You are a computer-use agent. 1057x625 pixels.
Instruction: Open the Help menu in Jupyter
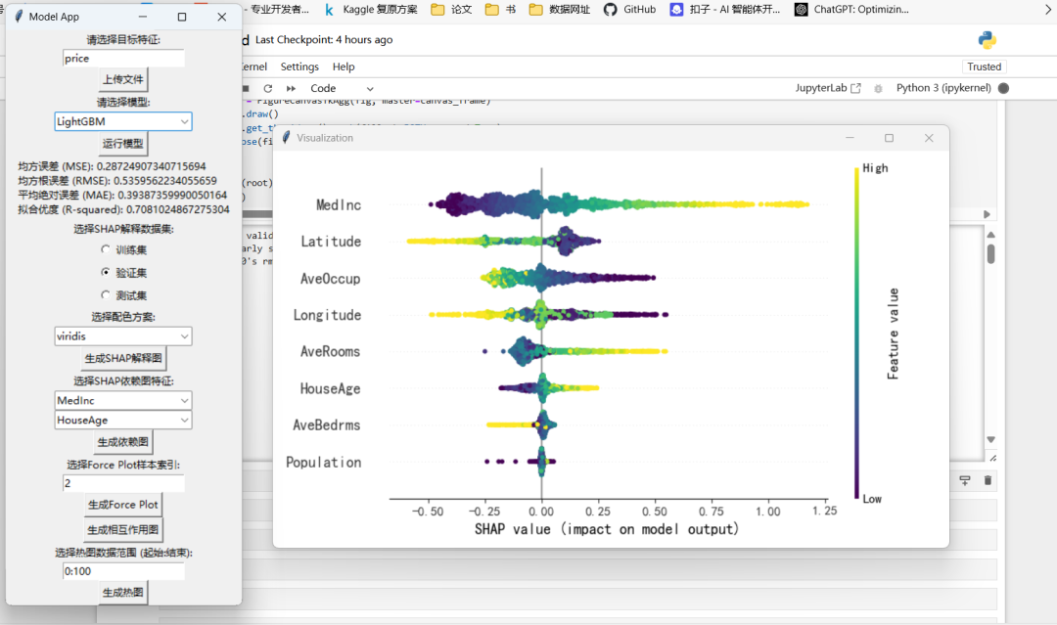click(344, 67)
